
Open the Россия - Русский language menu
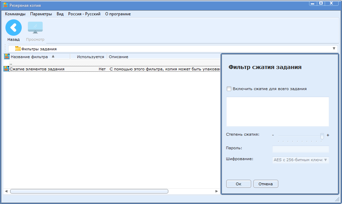pos(84,14)
